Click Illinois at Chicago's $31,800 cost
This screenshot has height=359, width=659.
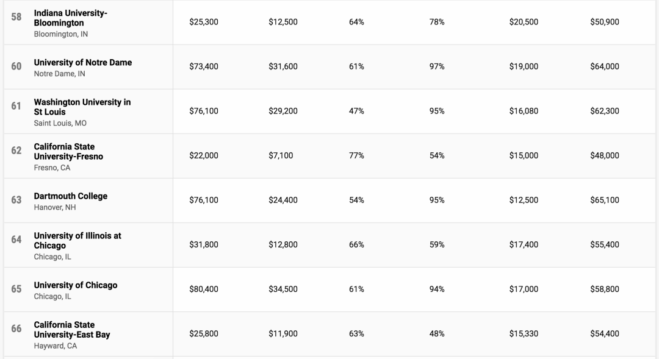point(204,244)
